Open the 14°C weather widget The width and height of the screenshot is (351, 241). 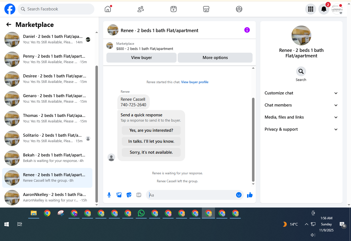pyautogui.click(x=290, y=224)
